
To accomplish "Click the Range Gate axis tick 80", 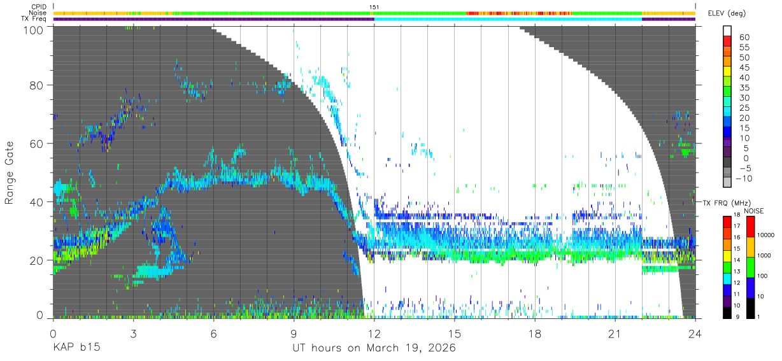I will pyautogui.click(x=37, y=85).
